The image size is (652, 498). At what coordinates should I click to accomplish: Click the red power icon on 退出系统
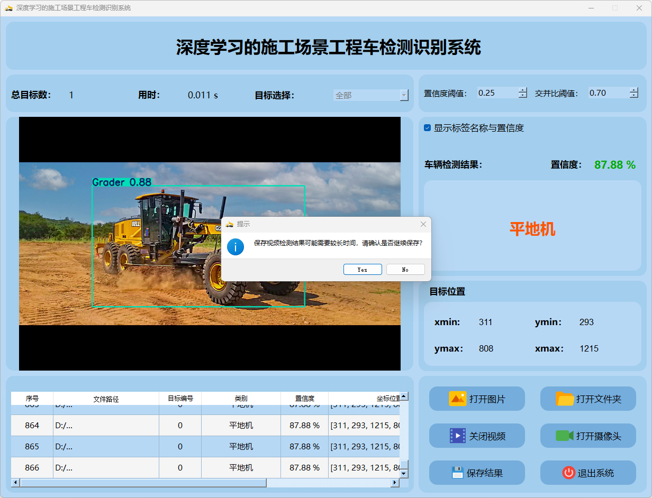point(568,473)
